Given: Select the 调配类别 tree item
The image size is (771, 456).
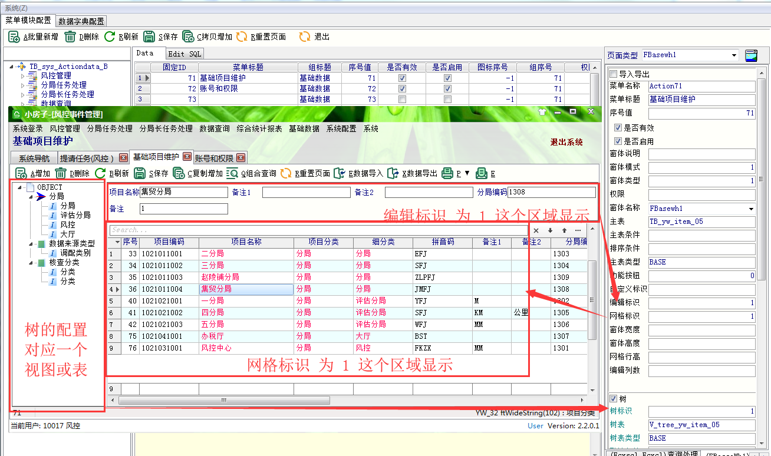Looking at the screenshot, I should coord(75,253).
